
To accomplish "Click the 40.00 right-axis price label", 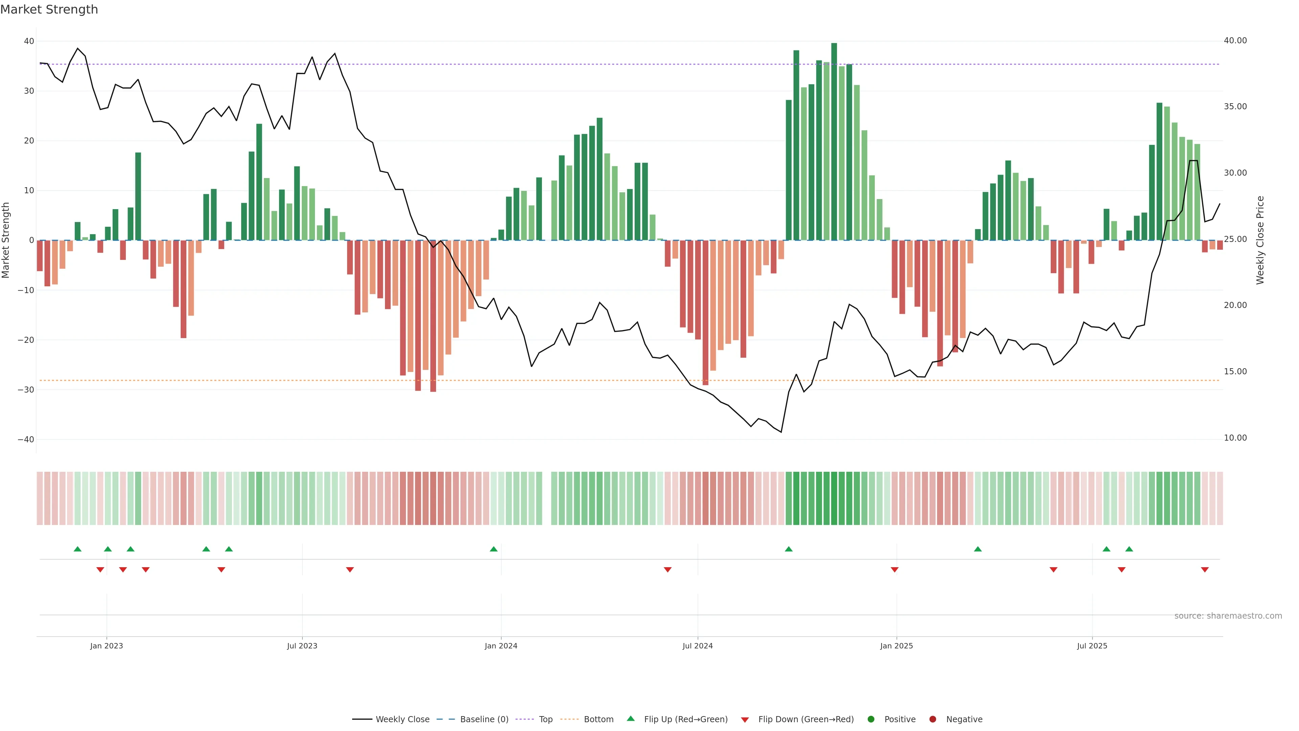I will pyautogui.click(x=1235, y=40).
